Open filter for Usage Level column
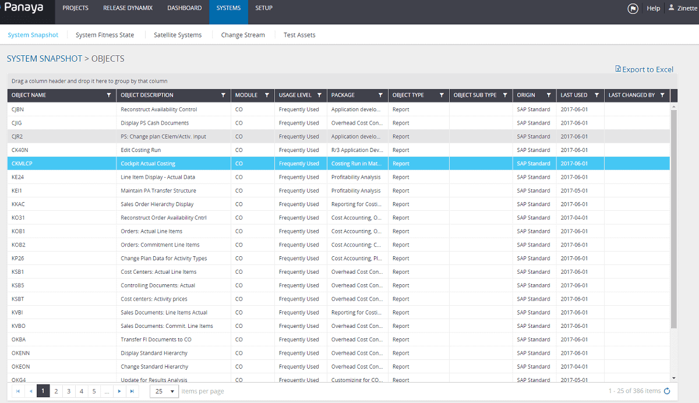Image resolution: width=699 pixels, height=403 pixels. [319, 95]
